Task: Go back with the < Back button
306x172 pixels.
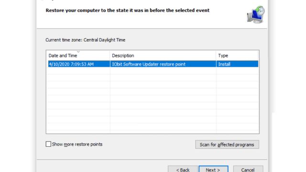Action: point(183,169)
